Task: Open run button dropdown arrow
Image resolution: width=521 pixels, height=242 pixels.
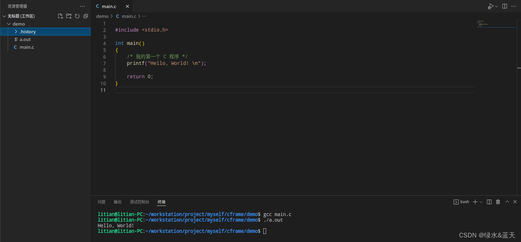Action: pyautogui.click(x=496, y=6)
